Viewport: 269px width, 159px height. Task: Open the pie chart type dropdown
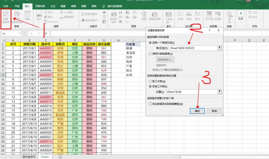(121, 22)
